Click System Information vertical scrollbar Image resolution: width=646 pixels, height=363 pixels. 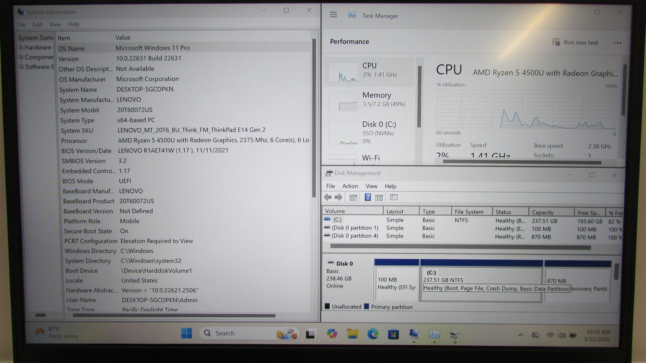coord(314,118)
